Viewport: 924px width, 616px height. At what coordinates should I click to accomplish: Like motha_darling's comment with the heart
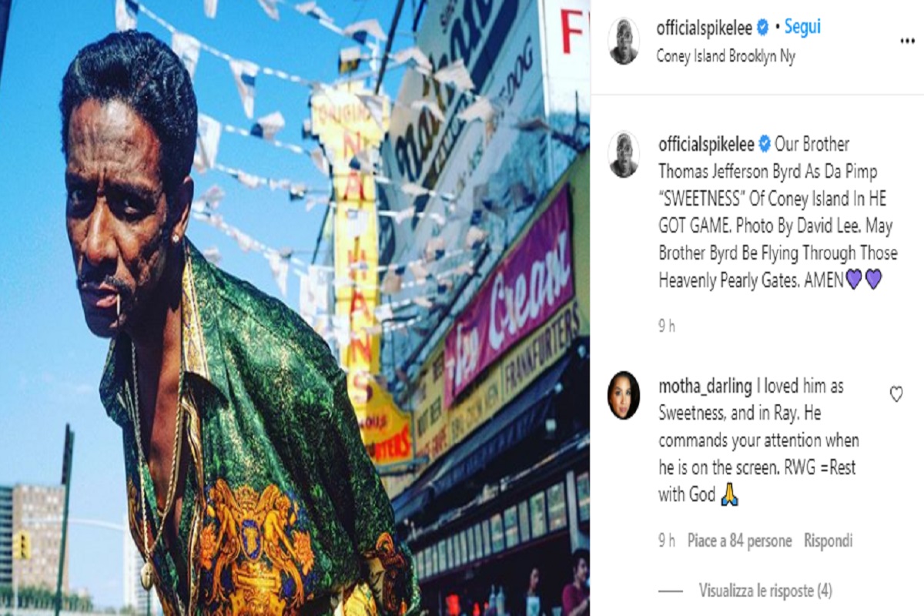[896, 394]
